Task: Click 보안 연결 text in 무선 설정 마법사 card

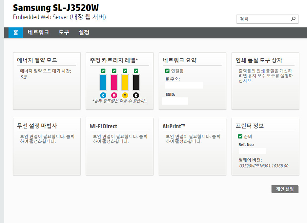Action: coord(47,139)
